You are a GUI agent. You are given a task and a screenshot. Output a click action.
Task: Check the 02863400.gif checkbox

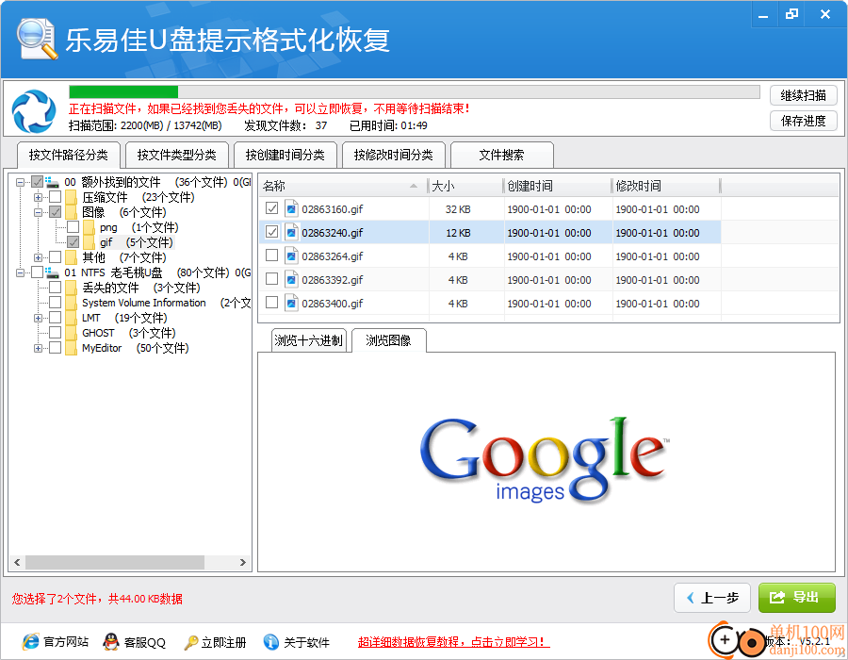(x=272, y=303)
